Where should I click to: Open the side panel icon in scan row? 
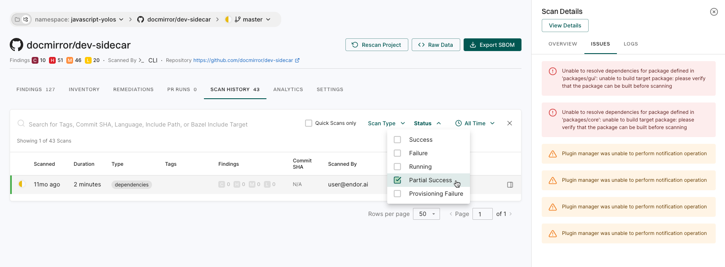pos(510,185)
